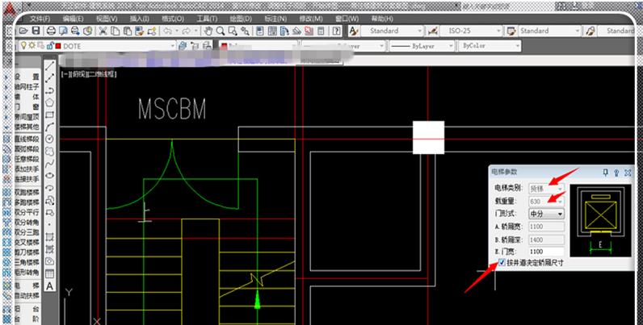Choose 添加扶手 in left panel
Screen dimensions: 643x325
[x=27, y=169]
